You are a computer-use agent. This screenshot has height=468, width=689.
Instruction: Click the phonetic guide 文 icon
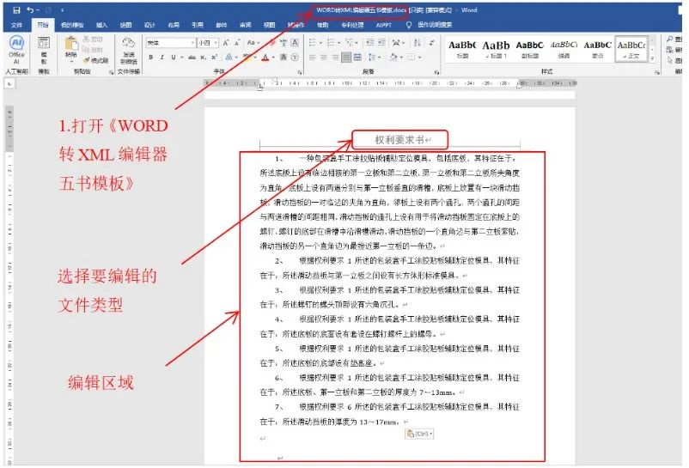tap(284, 43)
